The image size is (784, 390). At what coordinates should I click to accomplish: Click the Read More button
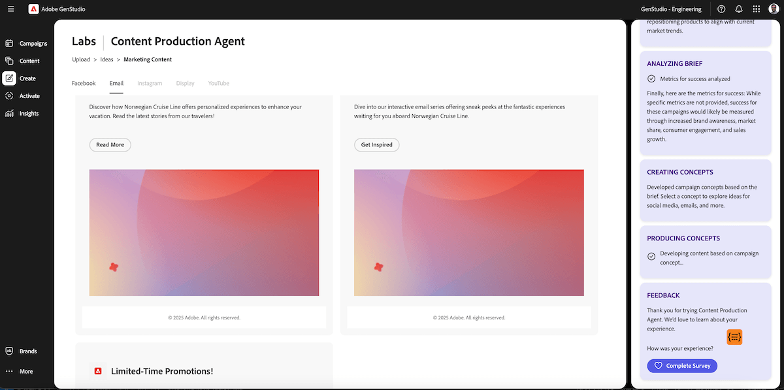tap(110, 145)
